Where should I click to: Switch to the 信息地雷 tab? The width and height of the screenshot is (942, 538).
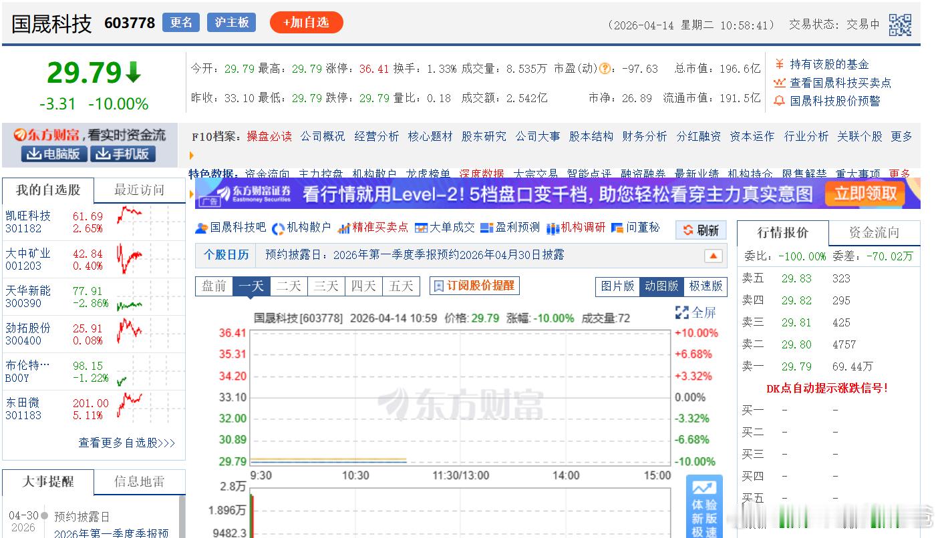point(140,482)
